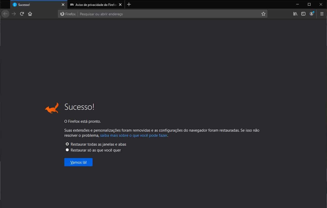Screen dimensions: 327x208
Task: Click the Vamos lá! button
Action: tap(78, 162)
